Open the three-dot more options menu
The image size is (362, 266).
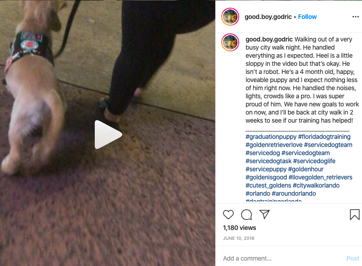coord(356,17)
